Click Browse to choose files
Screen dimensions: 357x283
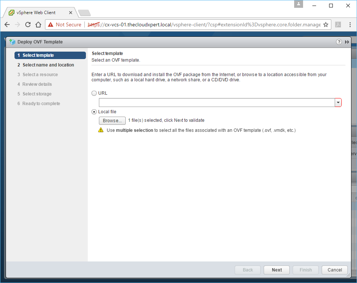pyautogui.click(x=112, y=121)
